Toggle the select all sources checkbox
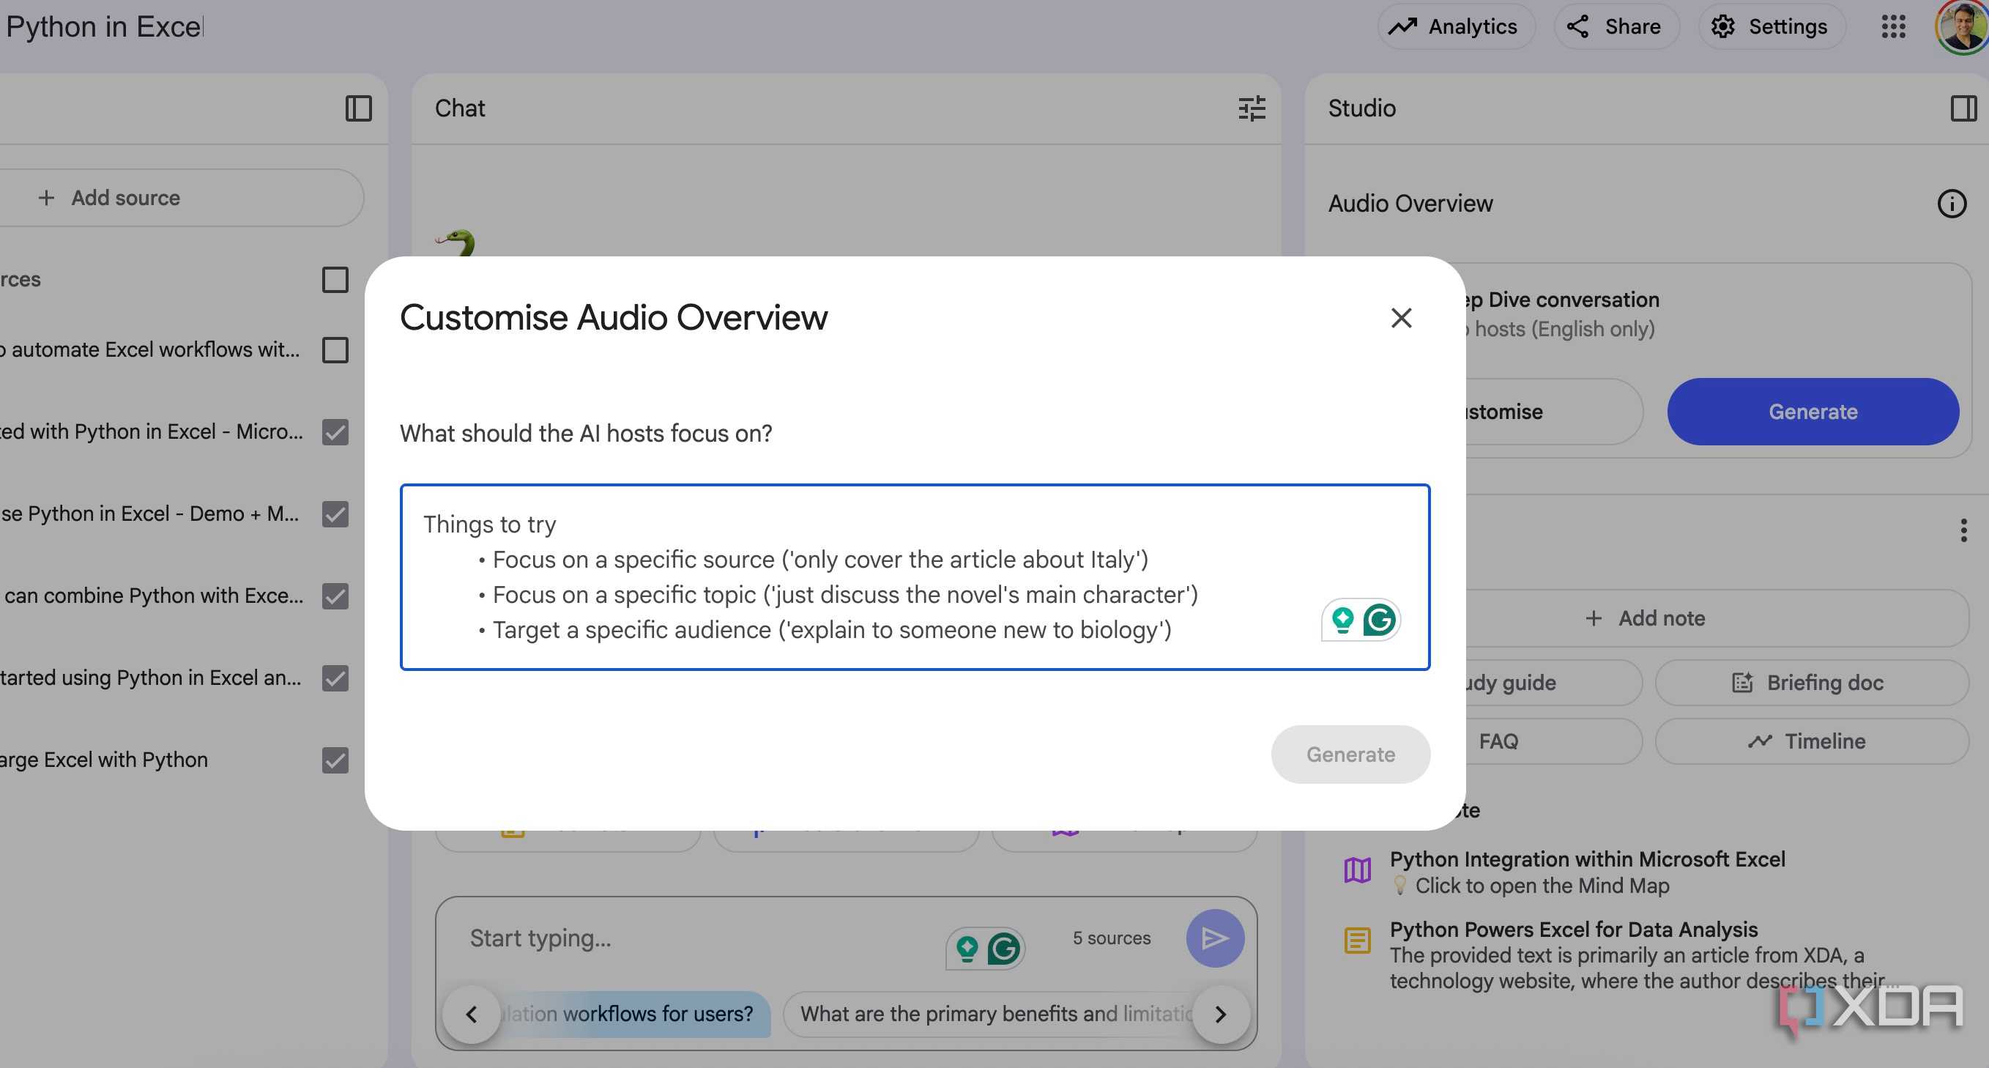 [335, 280]
